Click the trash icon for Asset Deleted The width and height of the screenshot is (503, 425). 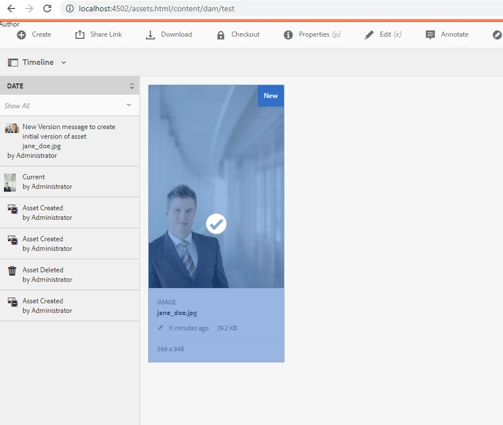pos(12,271)
